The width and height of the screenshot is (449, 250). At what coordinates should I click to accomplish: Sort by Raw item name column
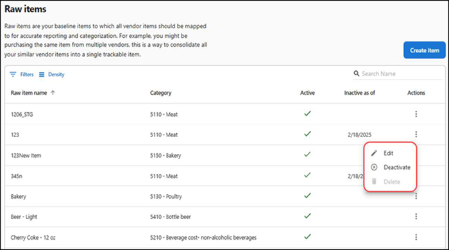click(29, 93)
